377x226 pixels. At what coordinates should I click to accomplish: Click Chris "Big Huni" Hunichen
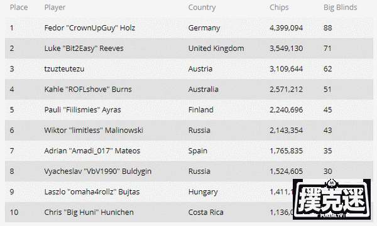point(89,212)
